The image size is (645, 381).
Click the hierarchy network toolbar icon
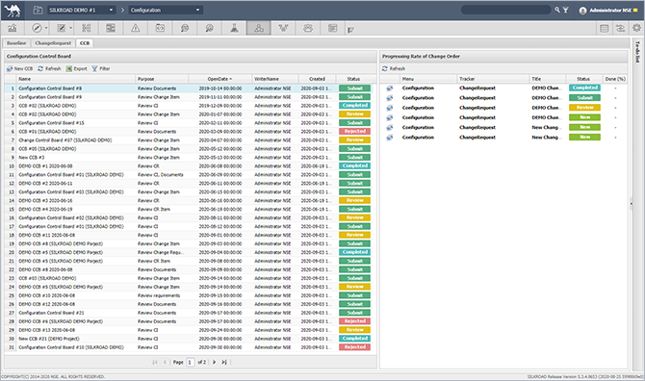[283, 28]
